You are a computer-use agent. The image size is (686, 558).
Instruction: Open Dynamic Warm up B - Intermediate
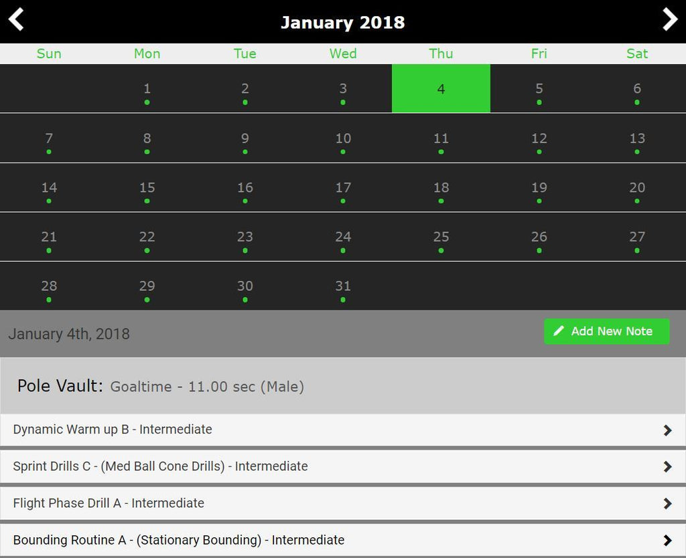[343, 430]
